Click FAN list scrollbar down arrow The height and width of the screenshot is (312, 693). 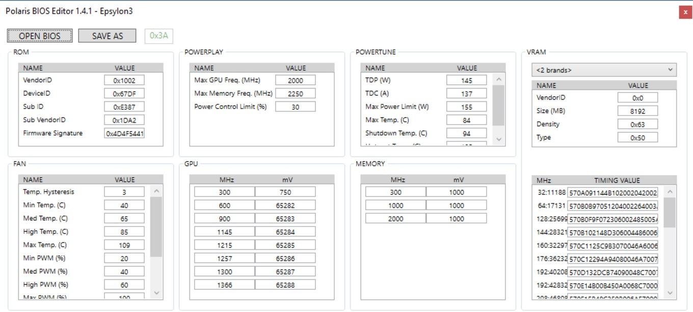156,293
